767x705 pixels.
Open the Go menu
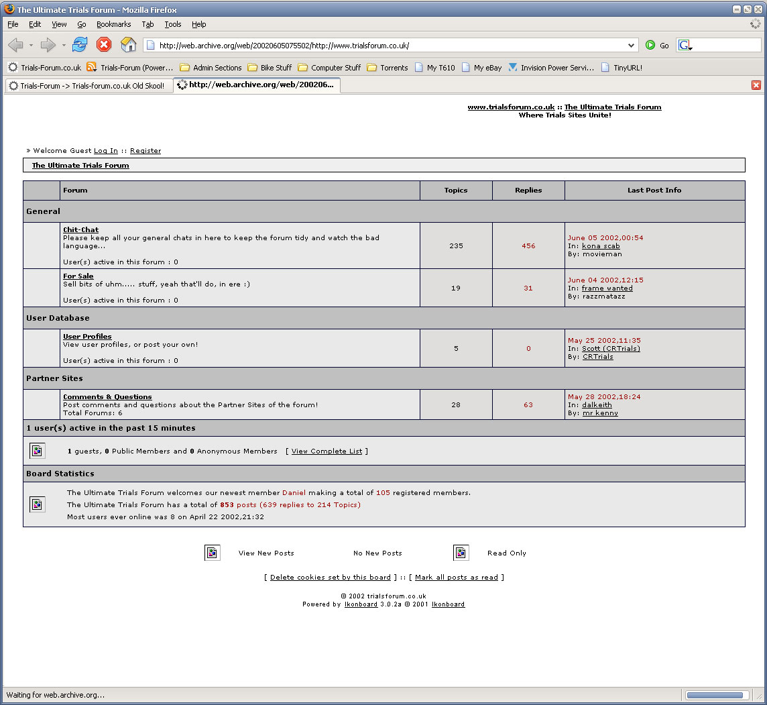82,24
